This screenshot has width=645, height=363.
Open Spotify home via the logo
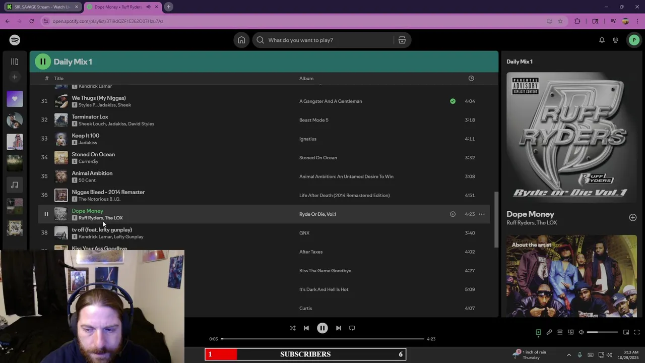click(x=15, y=40)
